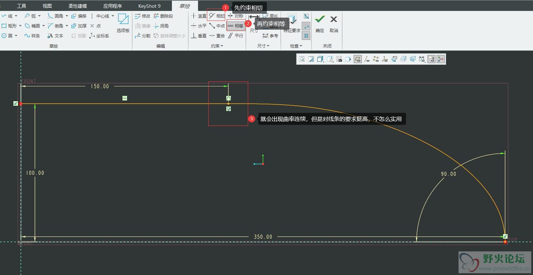Toggle shade closed loops in 检查 group
This screenshot has width=533, height=275.
(x=306, y=35)
